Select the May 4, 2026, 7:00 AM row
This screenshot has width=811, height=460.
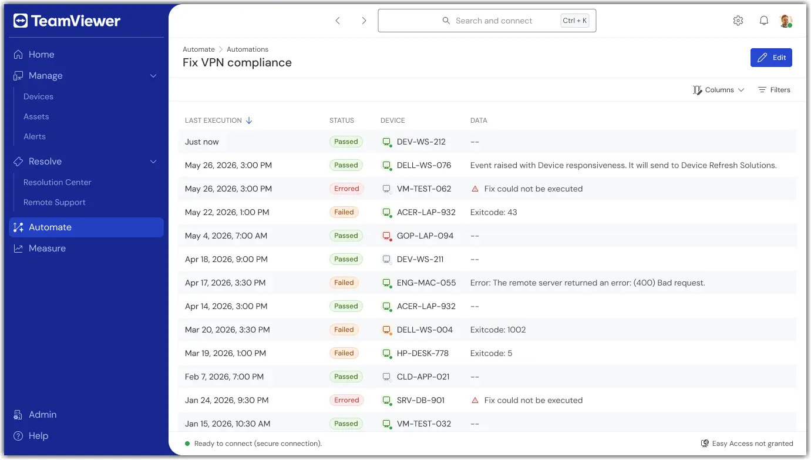pyautogui.click(x=487, y=236)
